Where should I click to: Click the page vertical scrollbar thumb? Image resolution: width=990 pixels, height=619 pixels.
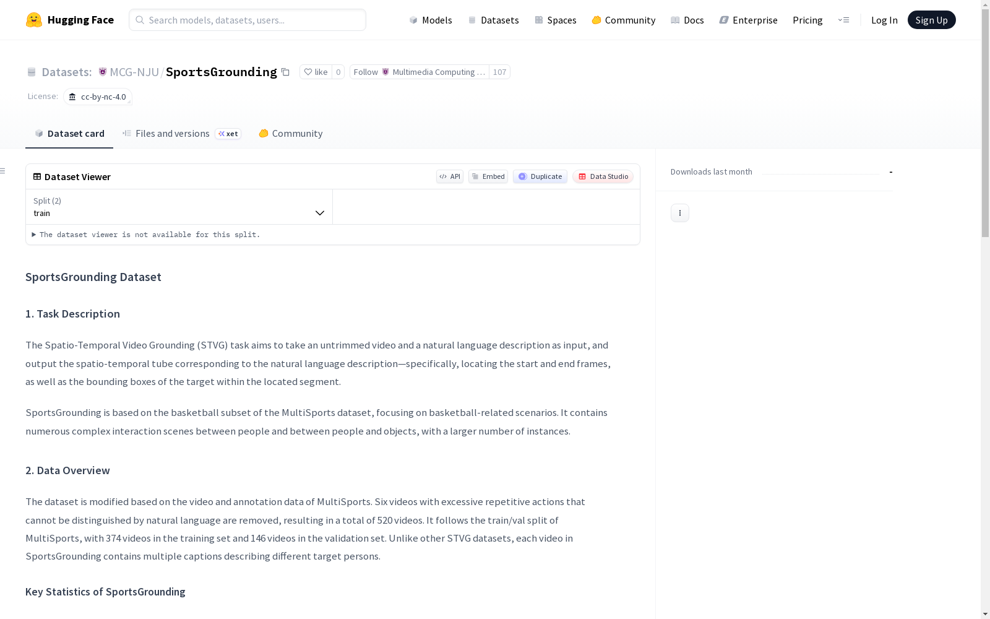(985, 124)
